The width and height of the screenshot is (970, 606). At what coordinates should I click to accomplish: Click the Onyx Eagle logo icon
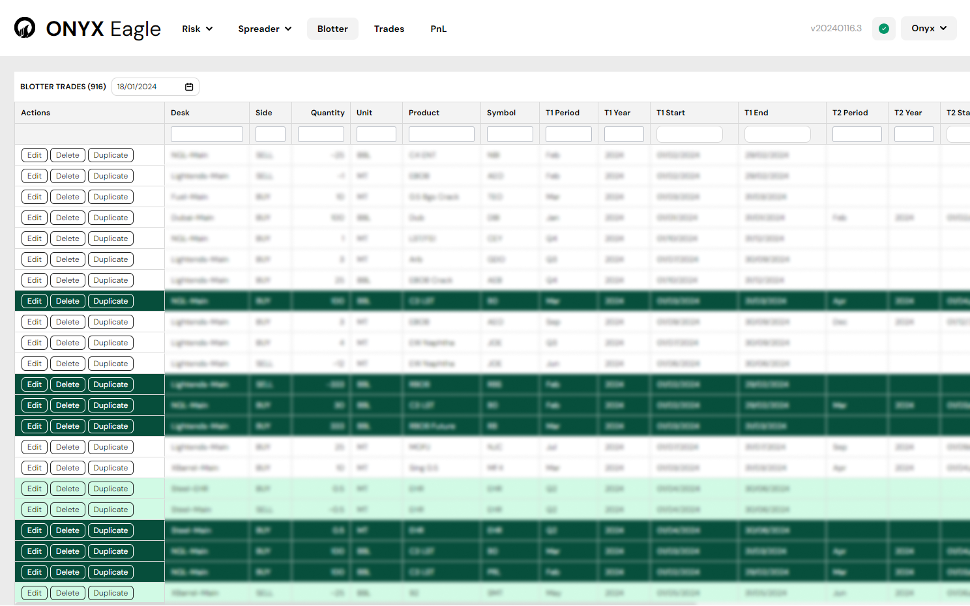(x=25, y=28)
